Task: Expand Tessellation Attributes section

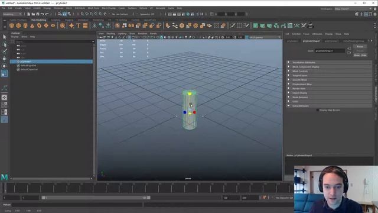Action: pos(329,62)
